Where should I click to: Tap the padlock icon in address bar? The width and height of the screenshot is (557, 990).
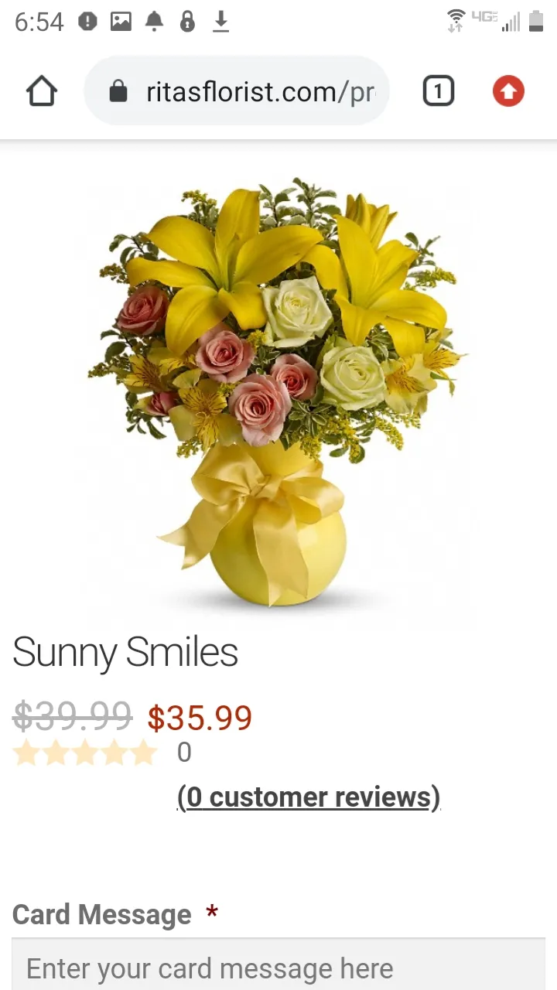pyautogui.click(x=118, y=92)
